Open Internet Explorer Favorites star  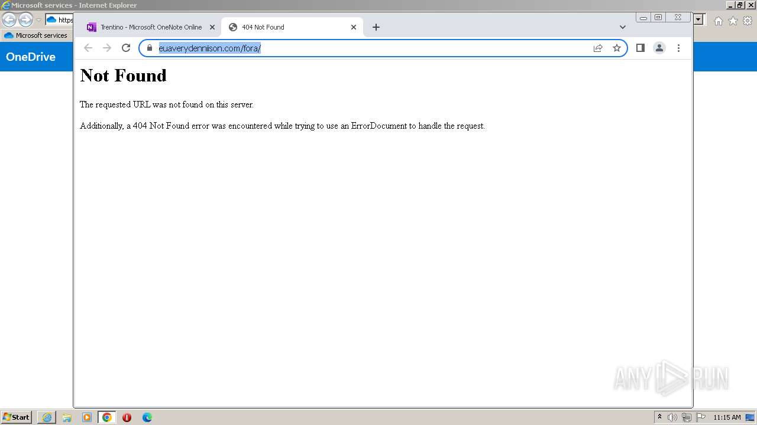[x=733, y=21]
